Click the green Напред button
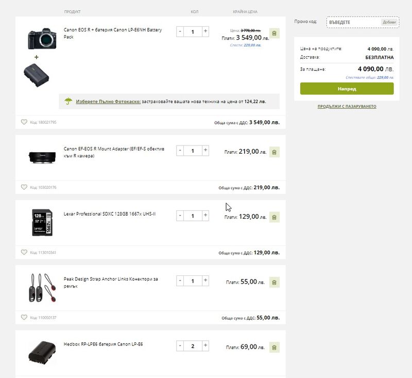This screenshot has width=412, height=378. point(347,89)
